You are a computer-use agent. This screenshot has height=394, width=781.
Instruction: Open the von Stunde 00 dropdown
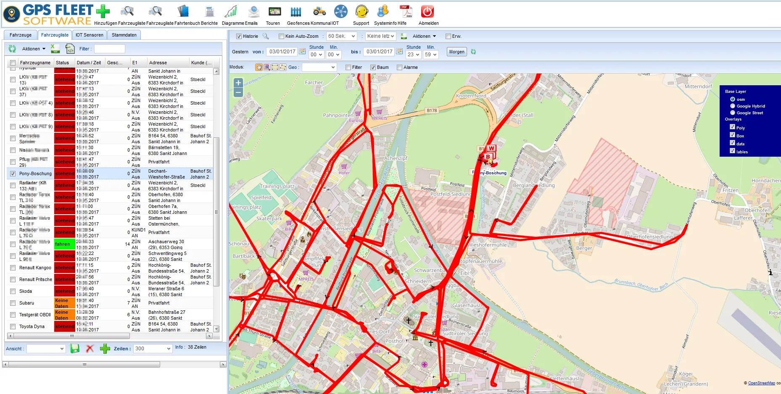[316, 55]
